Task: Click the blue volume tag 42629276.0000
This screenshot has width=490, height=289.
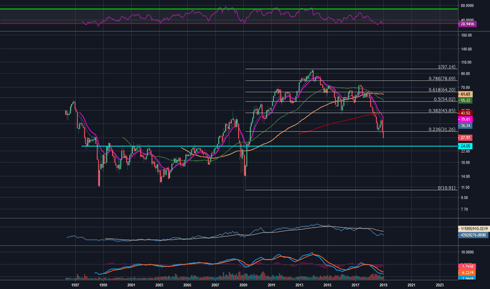Action: point(473,235)
